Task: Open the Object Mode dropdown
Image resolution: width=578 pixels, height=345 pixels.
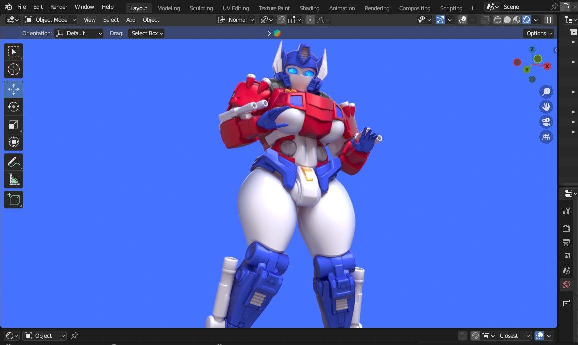Action: tap(51, 20)
